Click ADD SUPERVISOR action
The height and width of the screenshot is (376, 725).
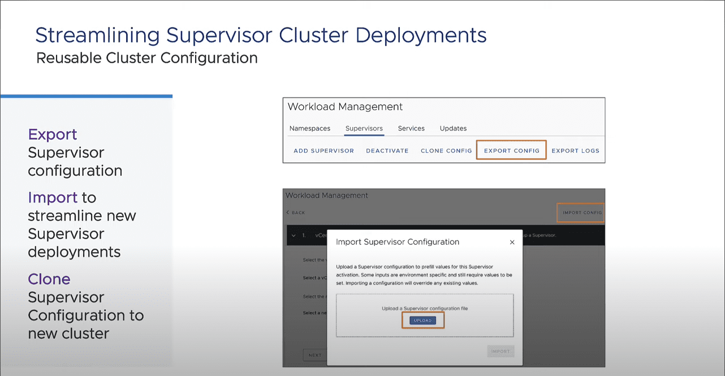coord(323,151)
